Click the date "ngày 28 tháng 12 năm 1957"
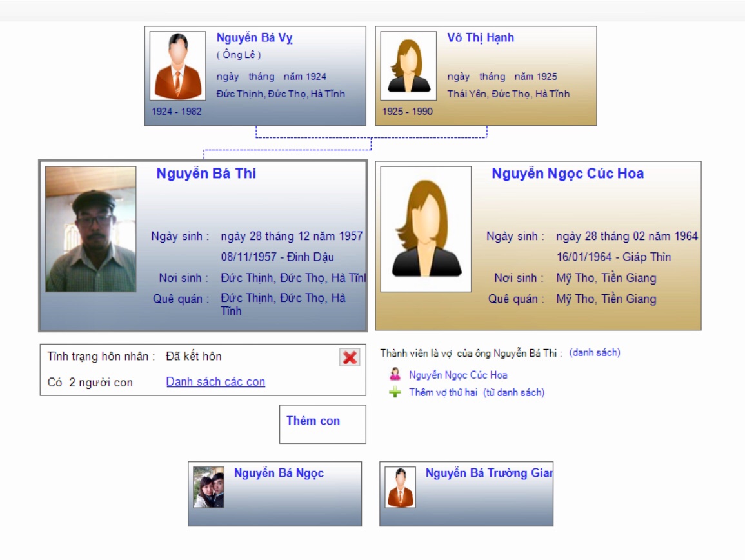Viewport: 745px width, 560px height. 292,236
